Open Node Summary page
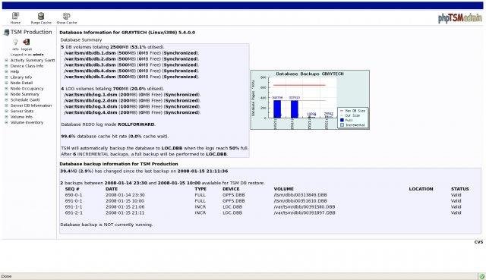486x280 pixels. pos(25,94)
